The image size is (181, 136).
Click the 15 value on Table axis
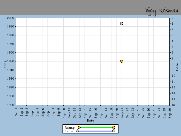coord(173,105)
